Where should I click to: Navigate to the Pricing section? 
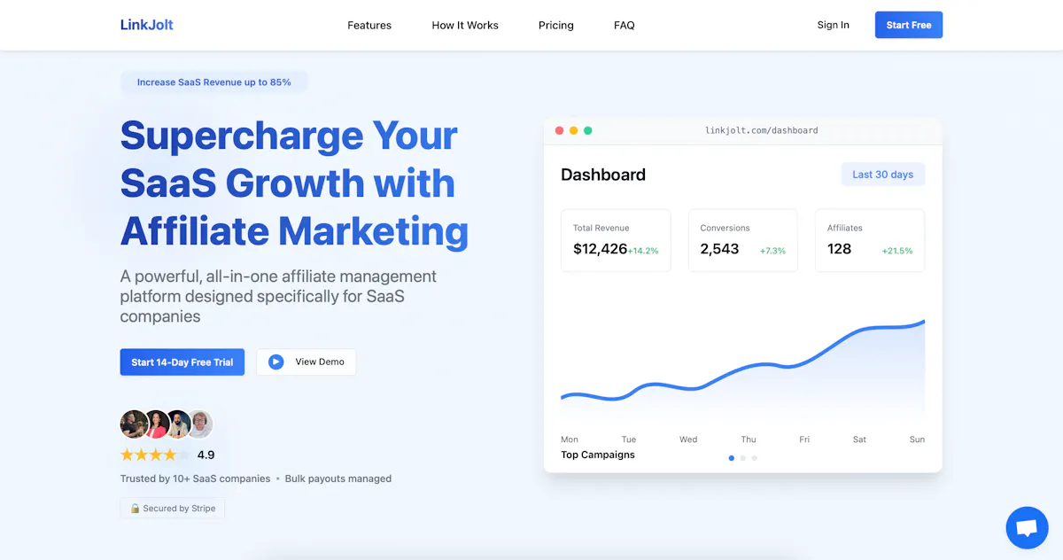click(556, 25)
